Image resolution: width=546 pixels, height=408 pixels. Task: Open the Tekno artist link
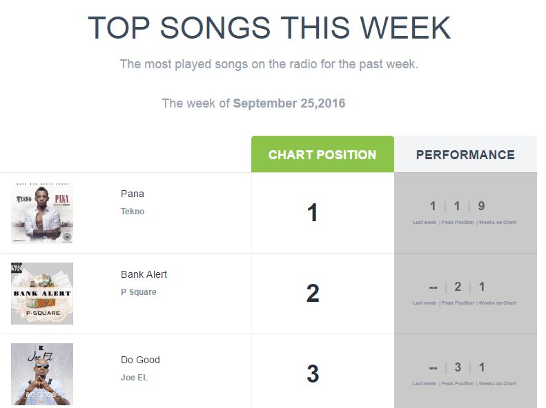point(133,212)
